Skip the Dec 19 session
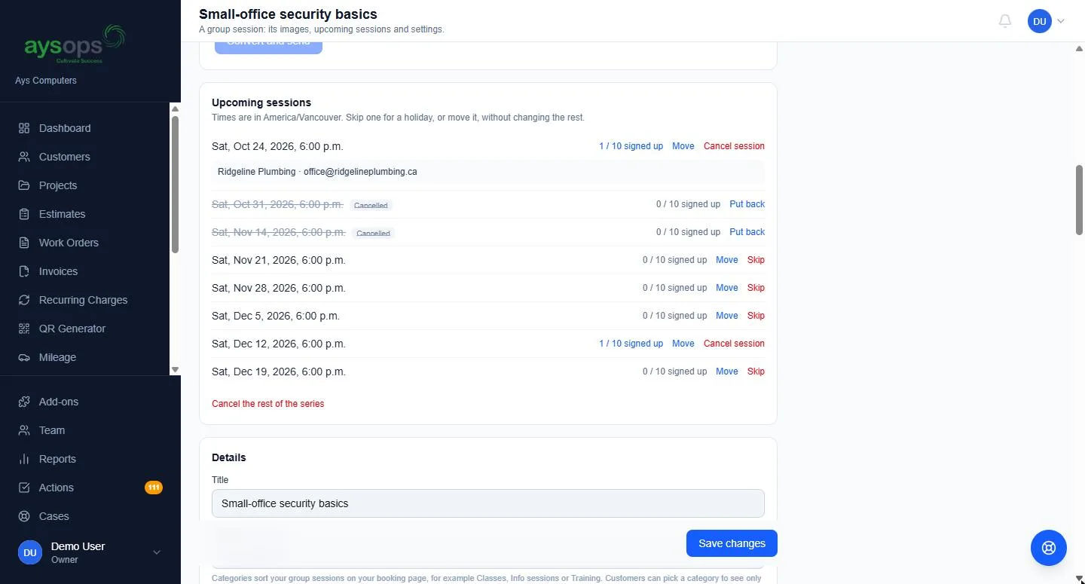This screenshot has width=1085, height=584. 756,371
